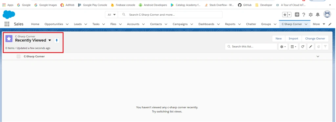Click the Change Owner button
Image resolution: width=336 pixels, height=122 pixels.
pos(315,38)
